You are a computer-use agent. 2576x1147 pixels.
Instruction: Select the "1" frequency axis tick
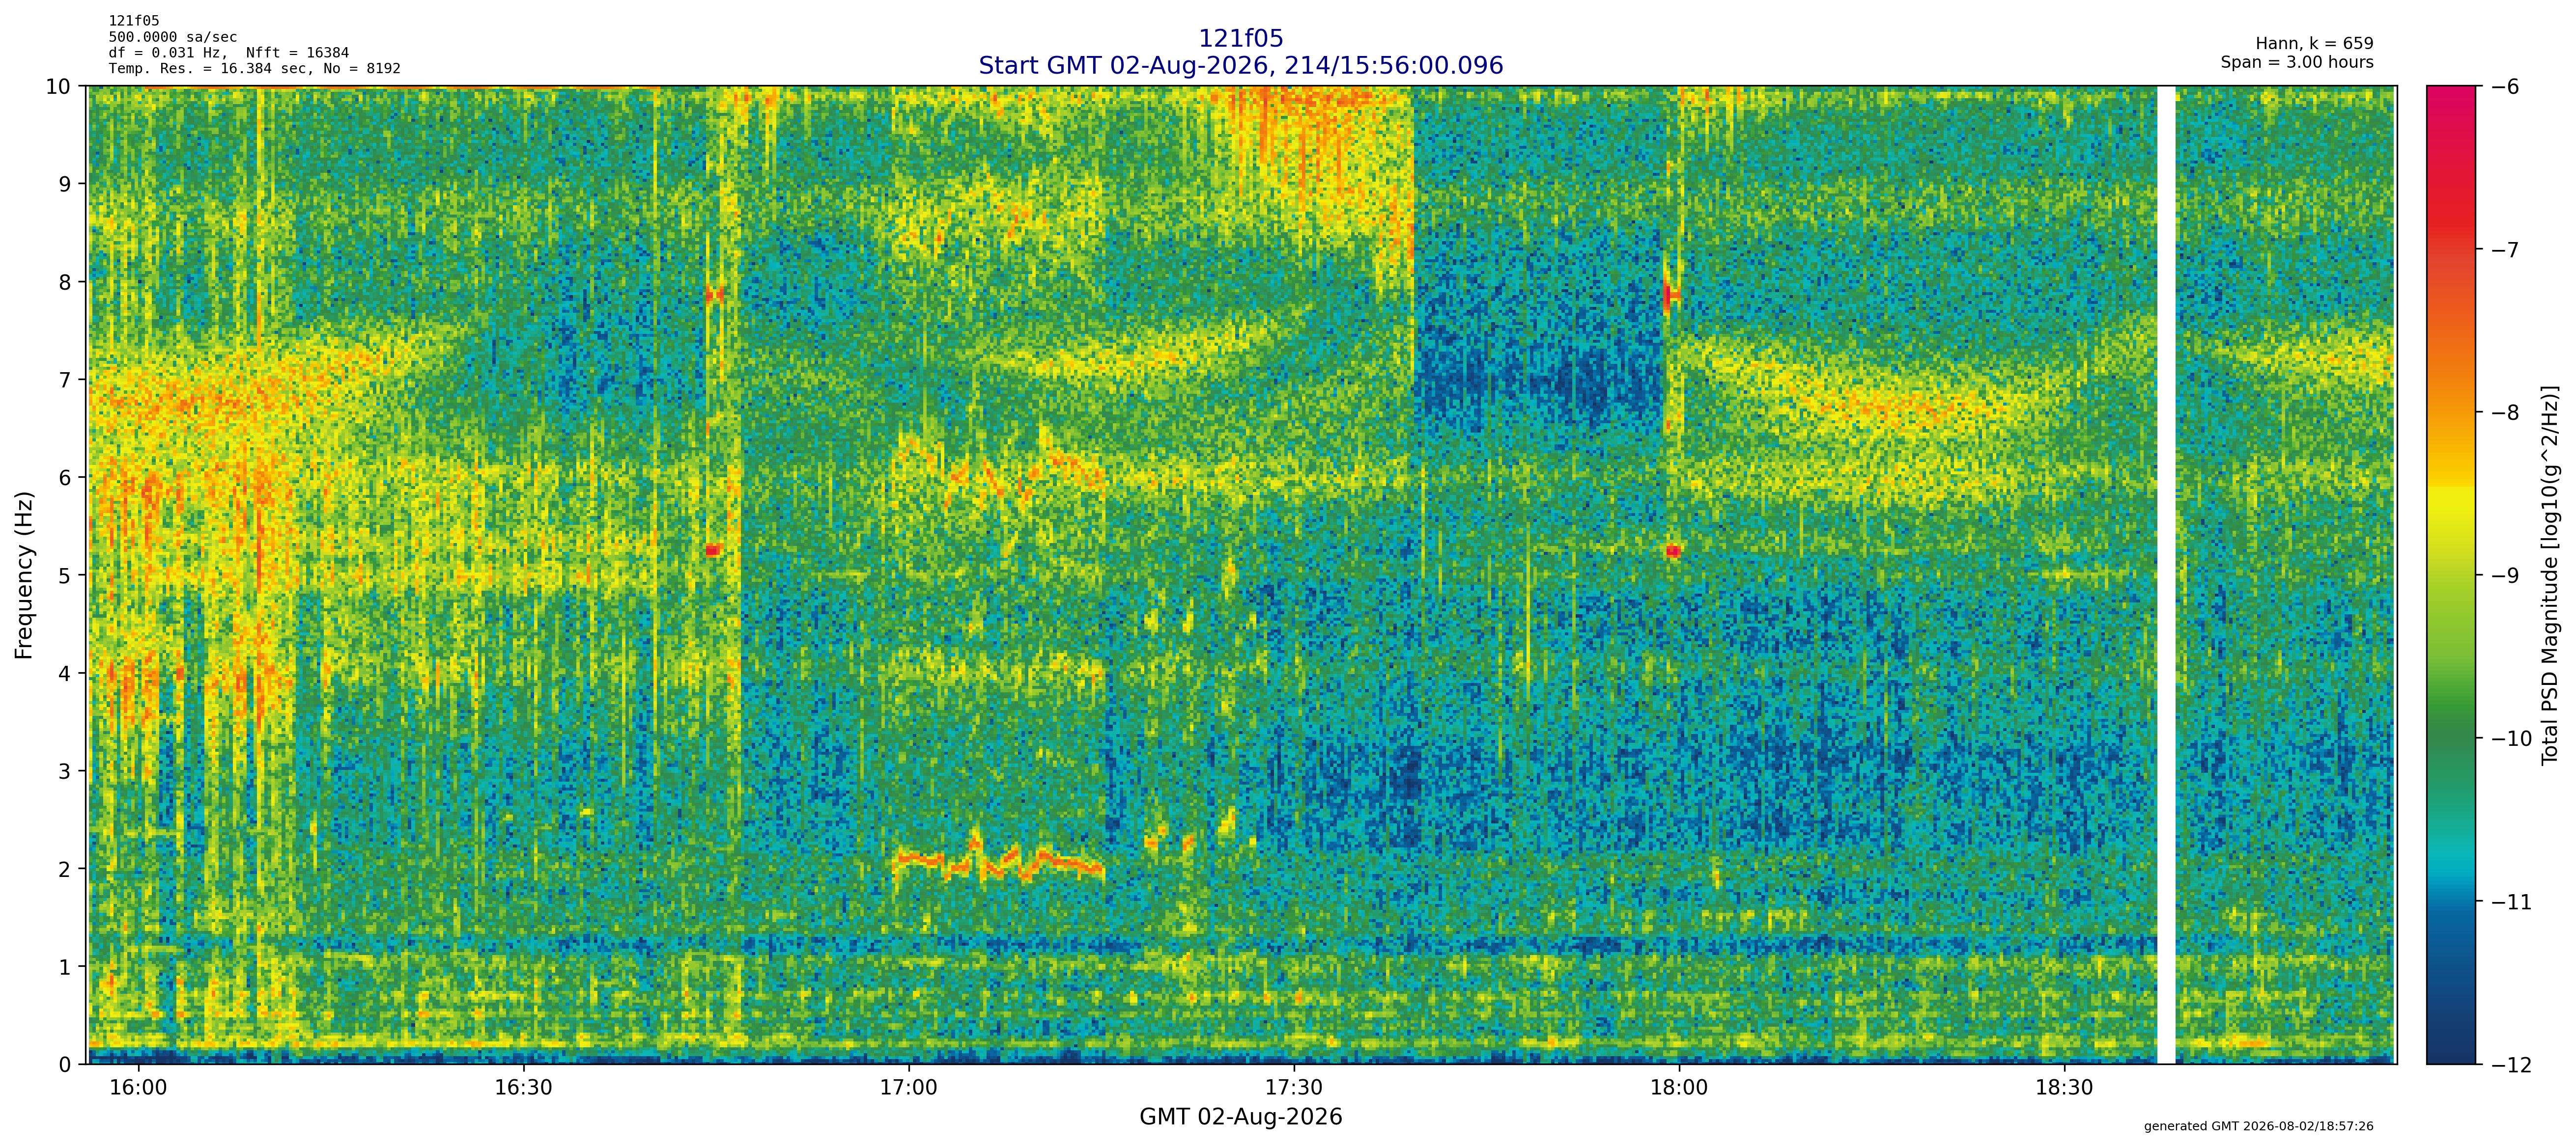pos(66,967)
